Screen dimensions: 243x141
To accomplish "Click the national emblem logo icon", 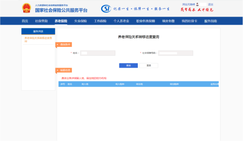I will click(x=27, y=8).
